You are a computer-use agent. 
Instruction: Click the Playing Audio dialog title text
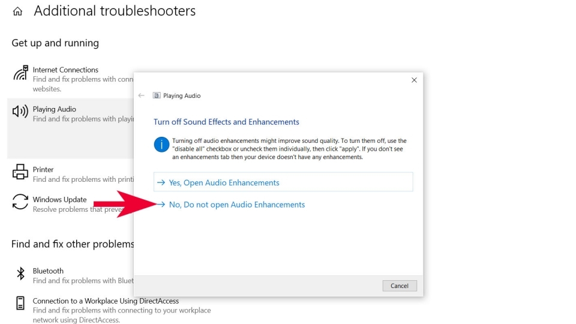coord(182,95)
